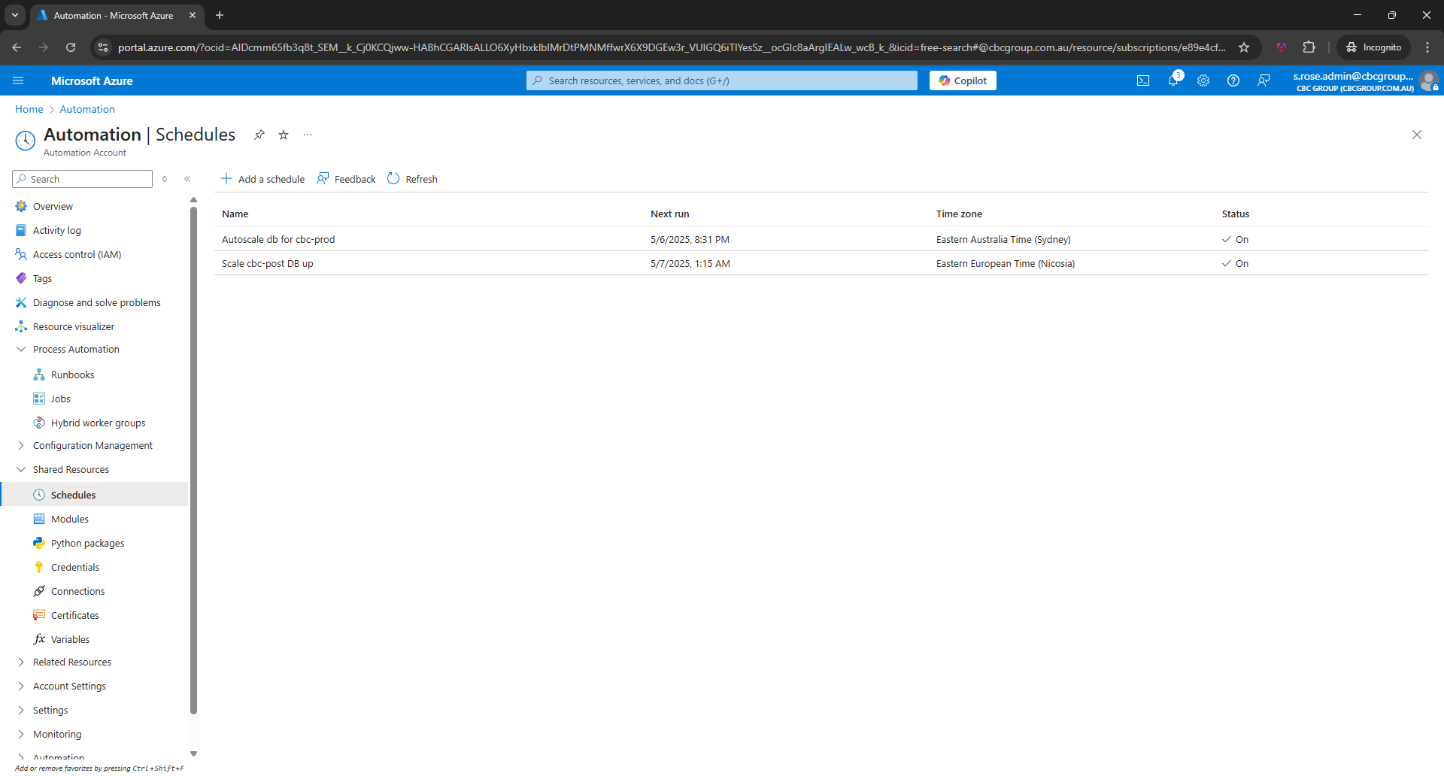Bookmark this page with the star icon

pyautogui.click(x=1244, y=47)
